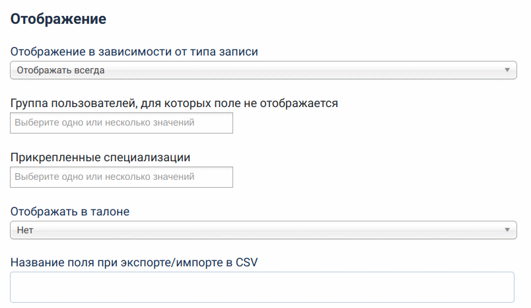Click the 'Прикрепленные специализации' label text
The width and height of the screenshot is (531, 308).
(101, 157)
